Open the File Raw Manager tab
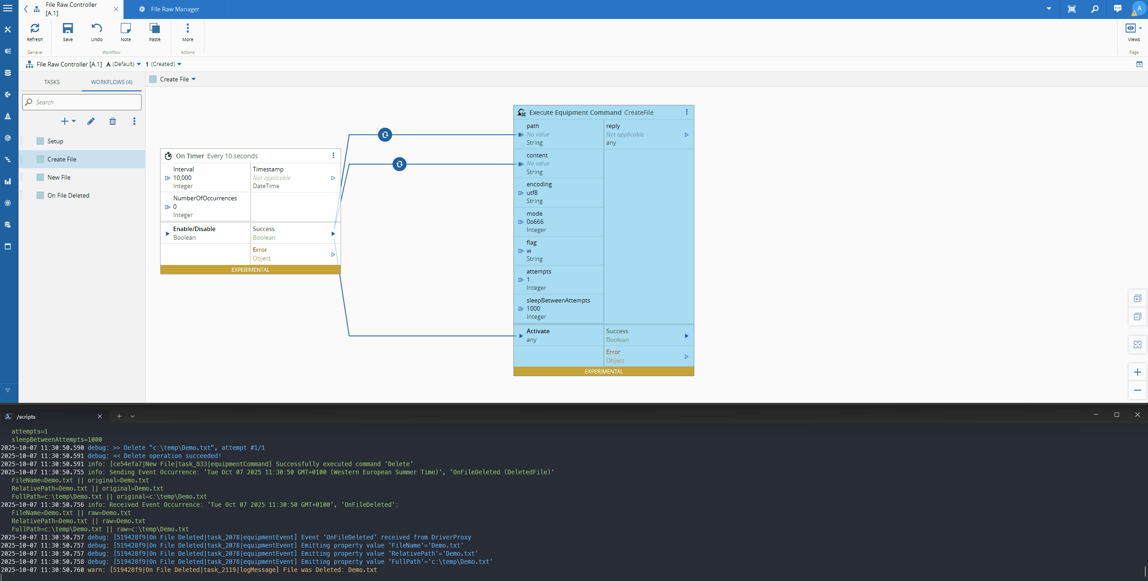 click(175, 9)
